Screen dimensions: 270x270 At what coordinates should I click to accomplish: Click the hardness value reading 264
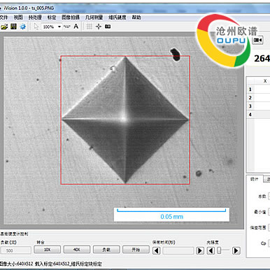click(x=262, y=58)
